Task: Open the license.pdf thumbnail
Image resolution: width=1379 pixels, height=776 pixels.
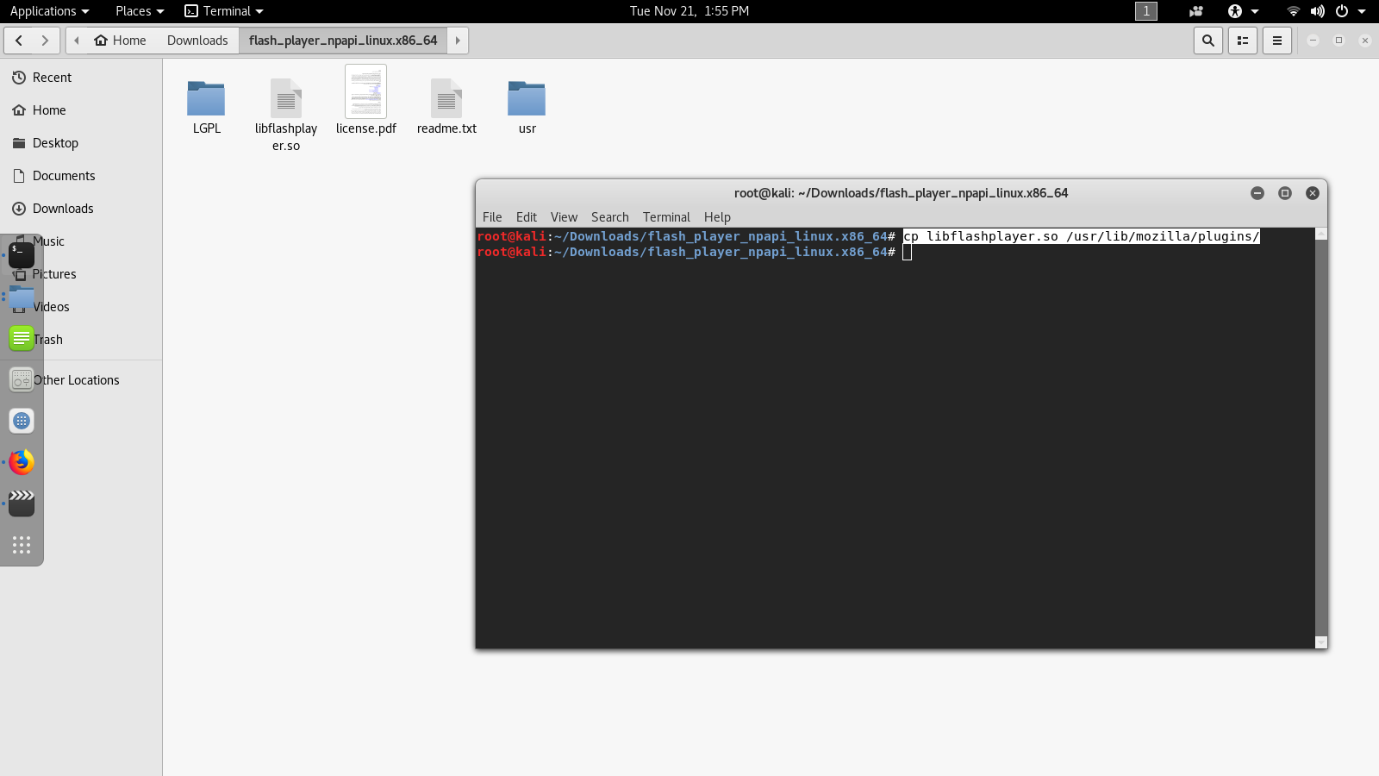Action: point(366,91)
